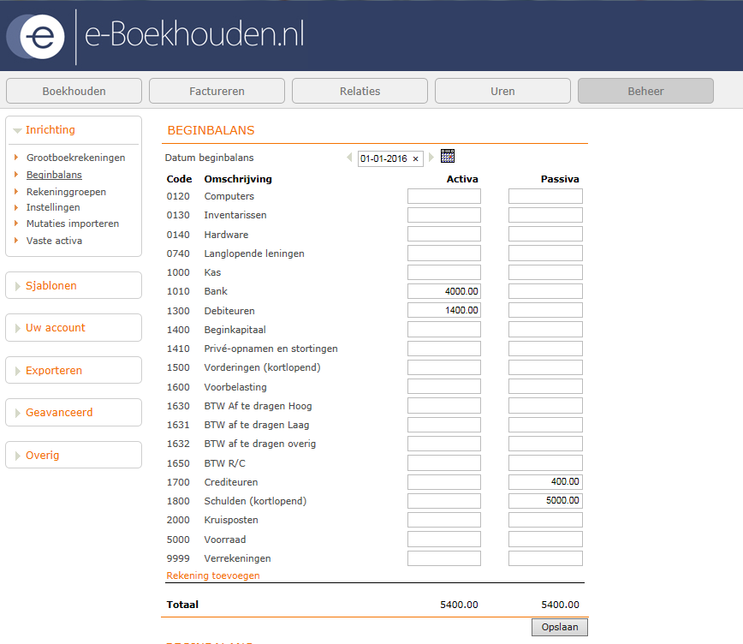Switch to the Boekhouden tab
Screen dimensions: 743x644
pos(74,90)
